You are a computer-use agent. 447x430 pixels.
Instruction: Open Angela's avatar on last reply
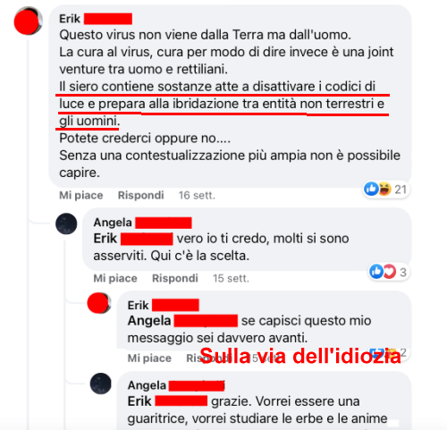(101, 384)
